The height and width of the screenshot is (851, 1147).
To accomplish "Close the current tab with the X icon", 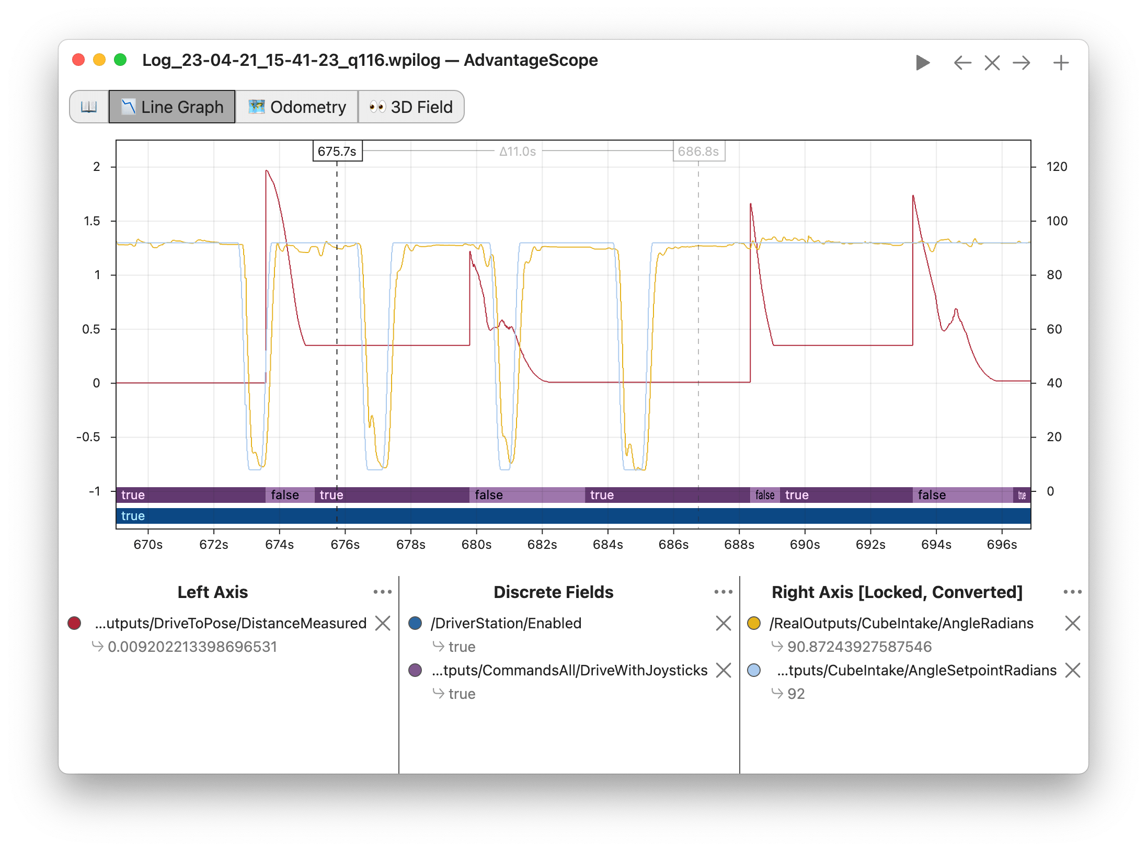I will coord(992,62).
